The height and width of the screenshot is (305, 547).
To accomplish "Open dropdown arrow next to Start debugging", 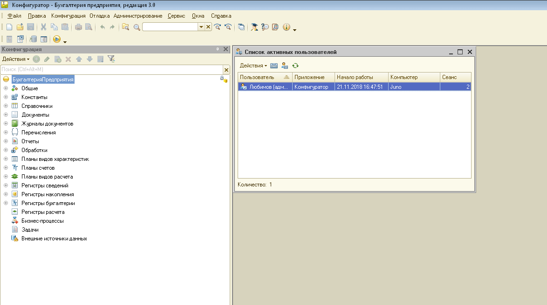I will pyautogui.click(x=65, y=42).
